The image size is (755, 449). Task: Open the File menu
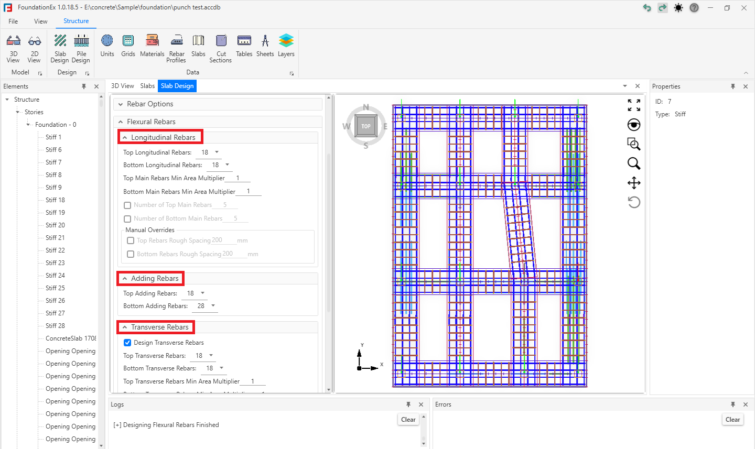tap(13, 21)
